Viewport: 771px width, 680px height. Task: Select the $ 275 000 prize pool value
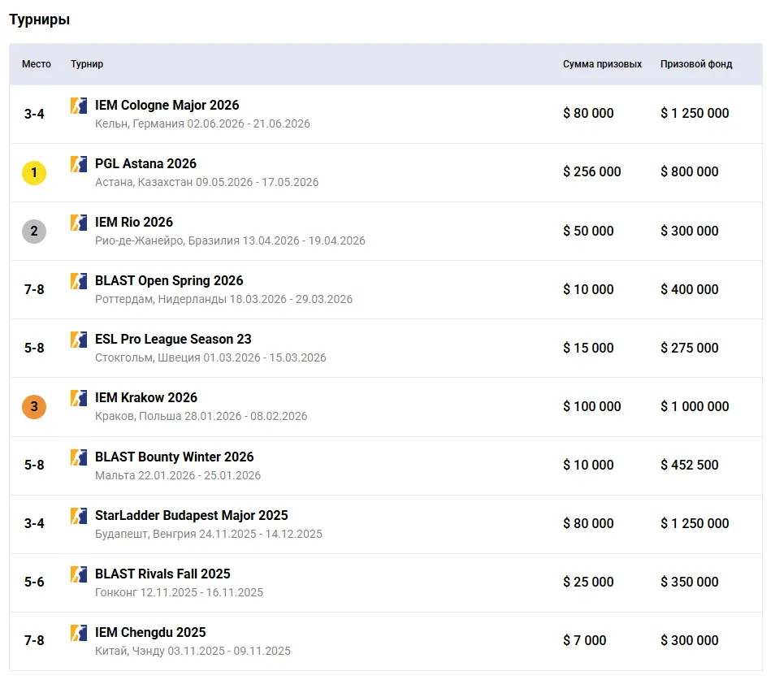690,348
